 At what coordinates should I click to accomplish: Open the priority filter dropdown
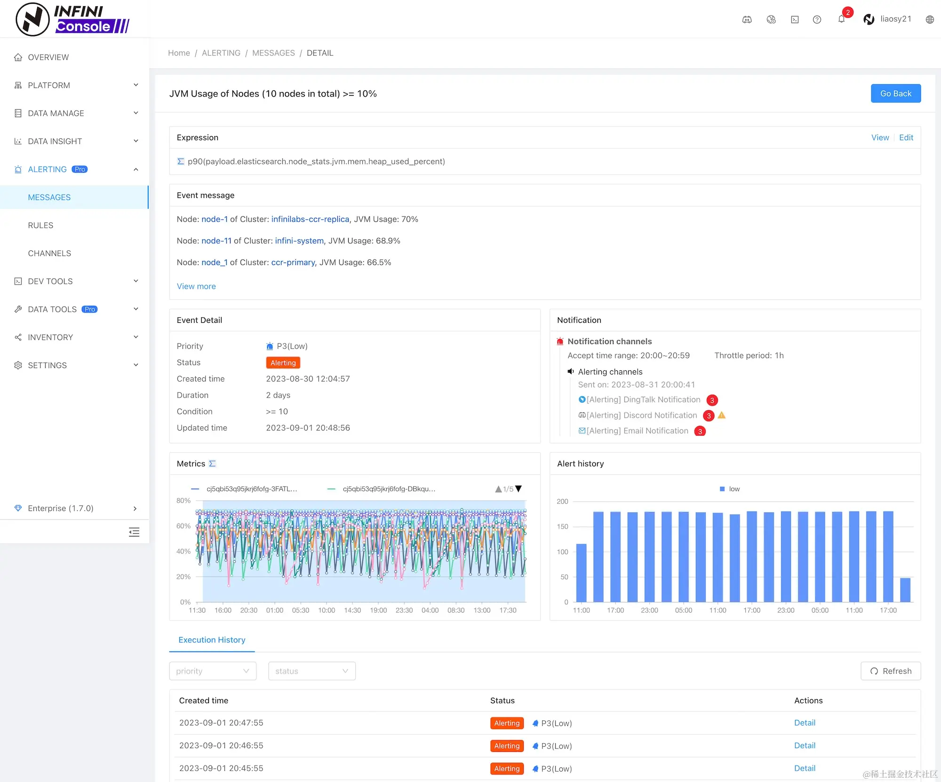click(x=213, y=671)
